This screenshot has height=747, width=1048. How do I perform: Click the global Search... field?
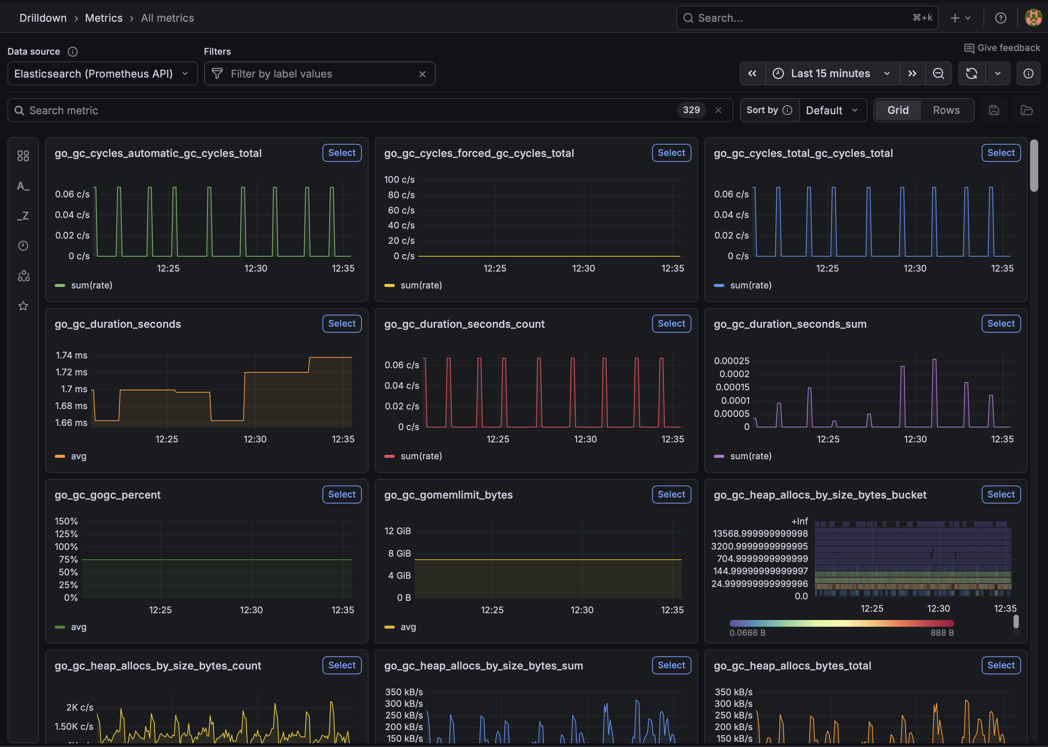coord(807,18)
